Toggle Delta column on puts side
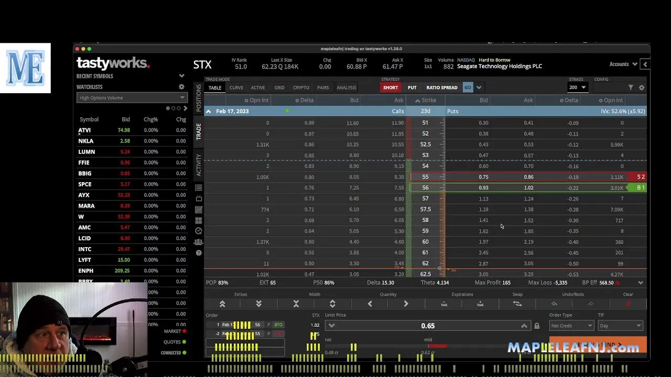 coord(569,100)
